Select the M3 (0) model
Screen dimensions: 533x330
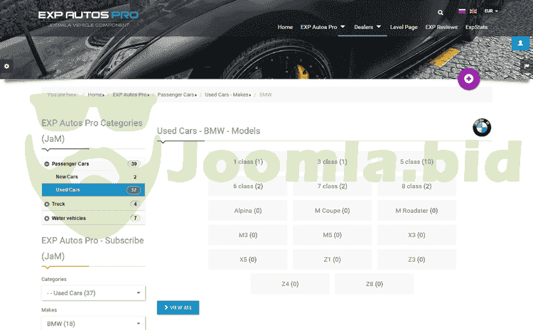pyautogui.click(x=248, y=235)
